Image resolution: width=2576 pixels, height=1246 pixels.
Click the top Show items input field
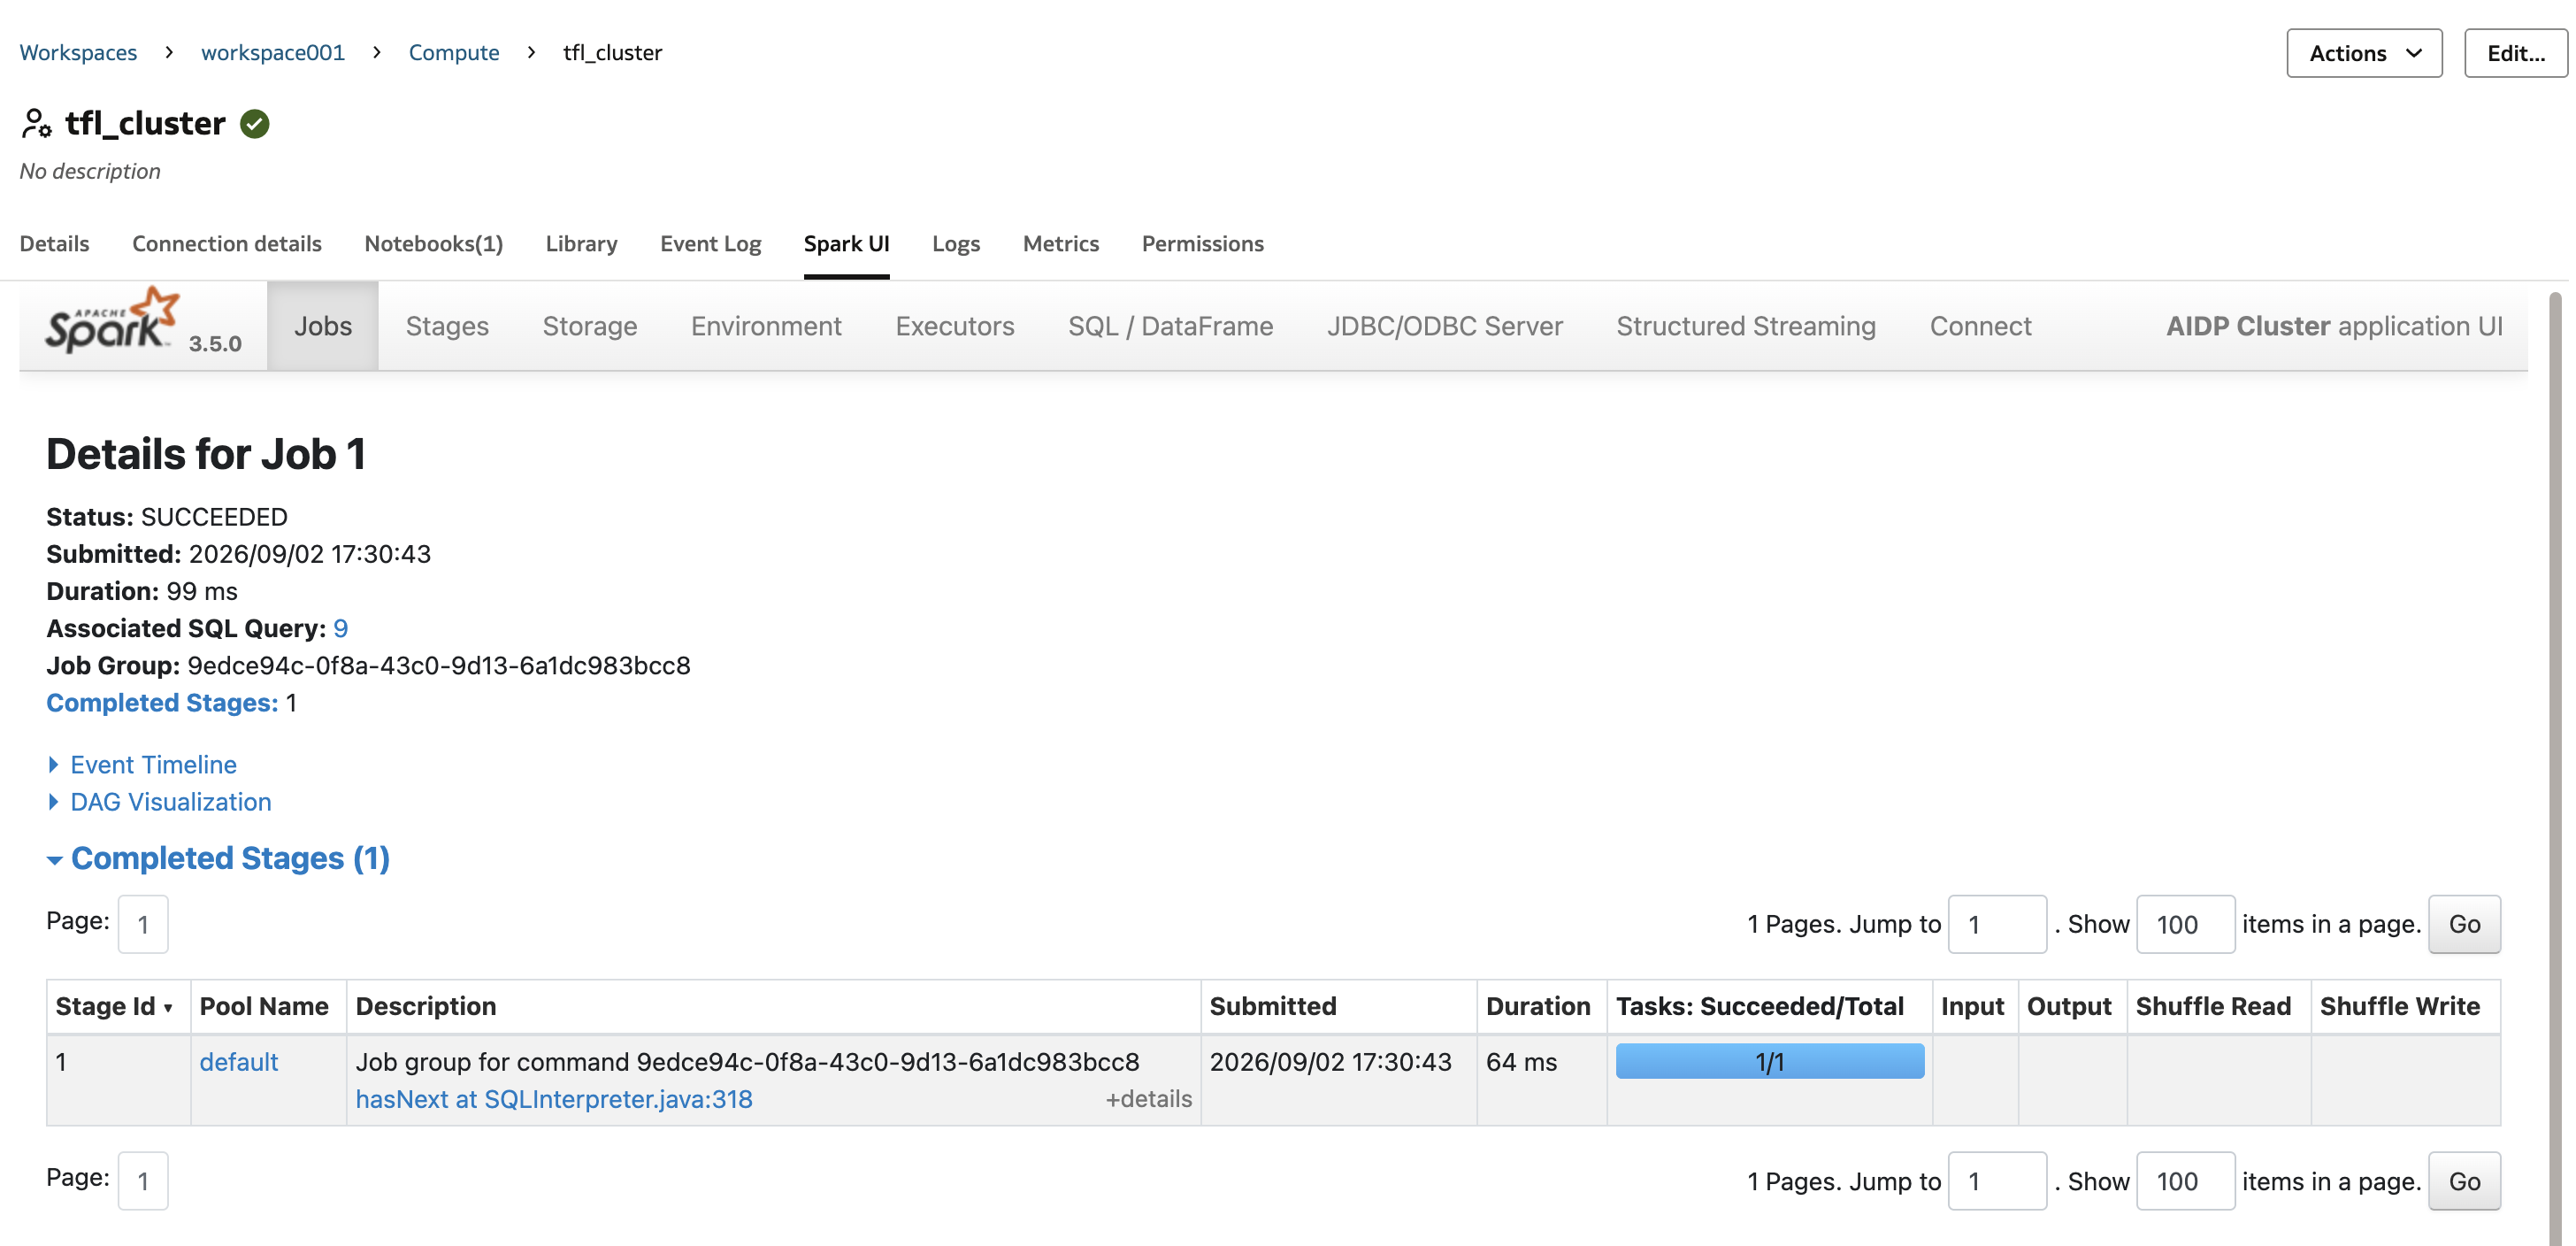pyautogui.click(x=2185, y=924)
